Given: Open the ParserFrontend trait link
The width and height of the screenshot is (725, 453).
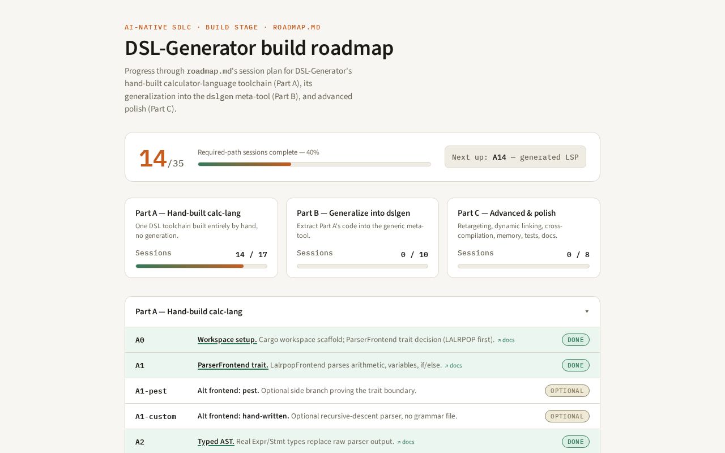Looking at the screenshot, I should 233,365.
